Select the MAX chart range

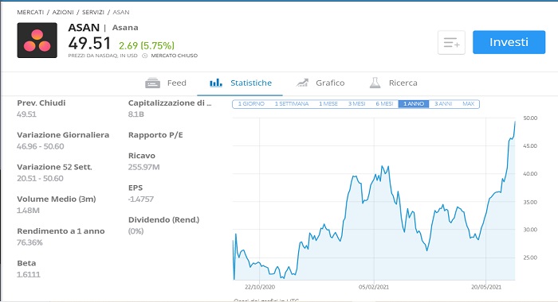(469, 104)
